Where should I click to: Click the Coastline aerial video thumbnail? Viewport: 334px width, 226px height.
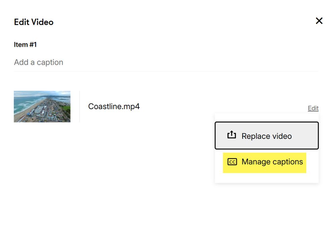pos(42,106)
